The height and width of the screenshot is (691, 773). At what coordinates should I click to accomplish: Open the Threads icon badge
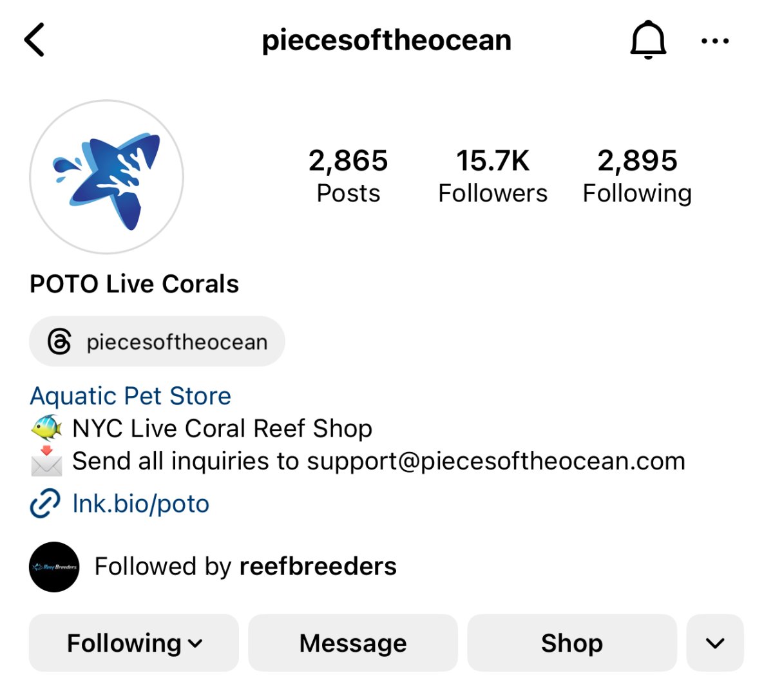(59, 341)
